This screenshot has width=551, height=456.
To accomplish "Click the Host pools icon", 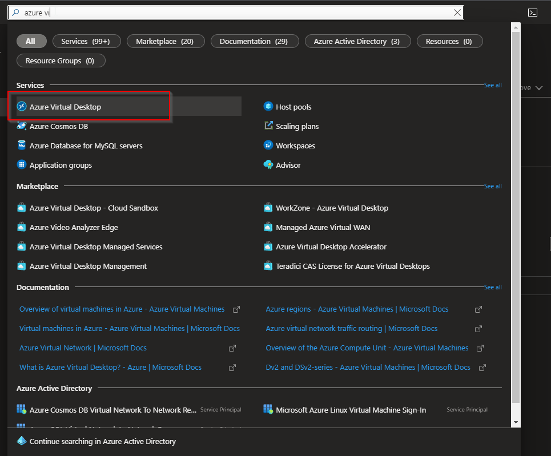I will [x=268, y=106].
